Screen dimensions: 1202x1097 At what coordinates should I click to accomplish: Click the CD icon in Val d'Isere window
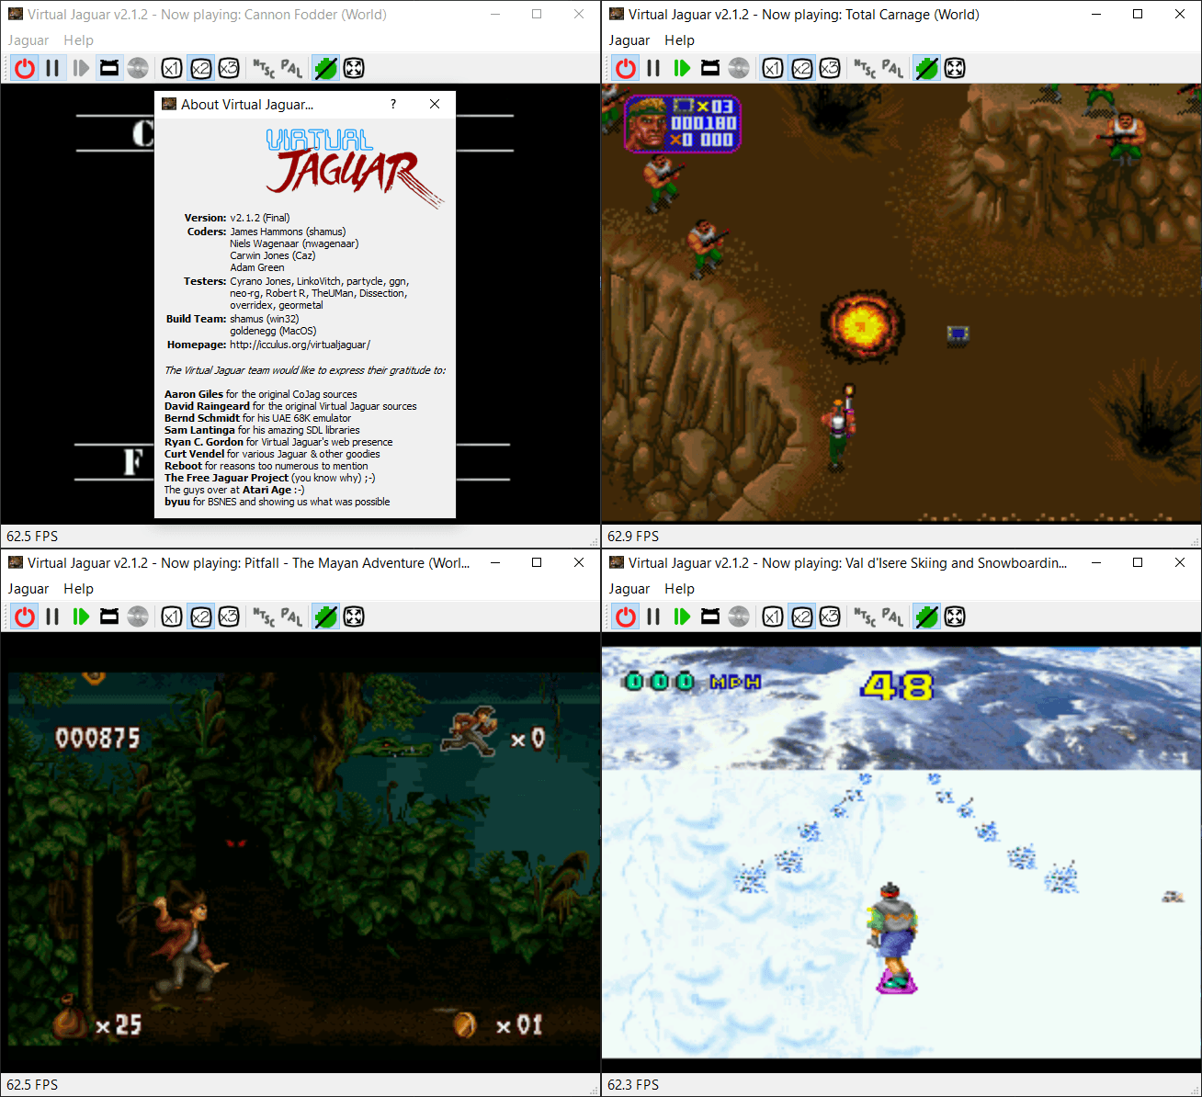pos(739,616)
